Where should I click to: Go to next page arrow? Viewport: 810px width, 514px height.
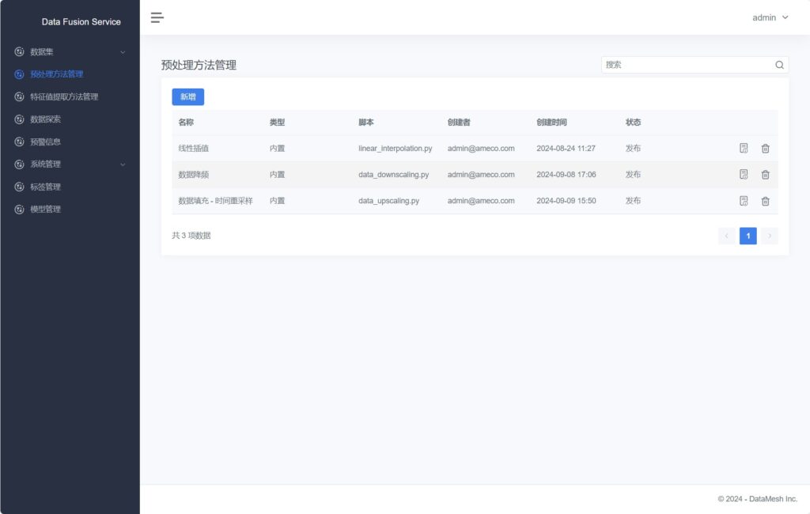[x=769, y=236]
